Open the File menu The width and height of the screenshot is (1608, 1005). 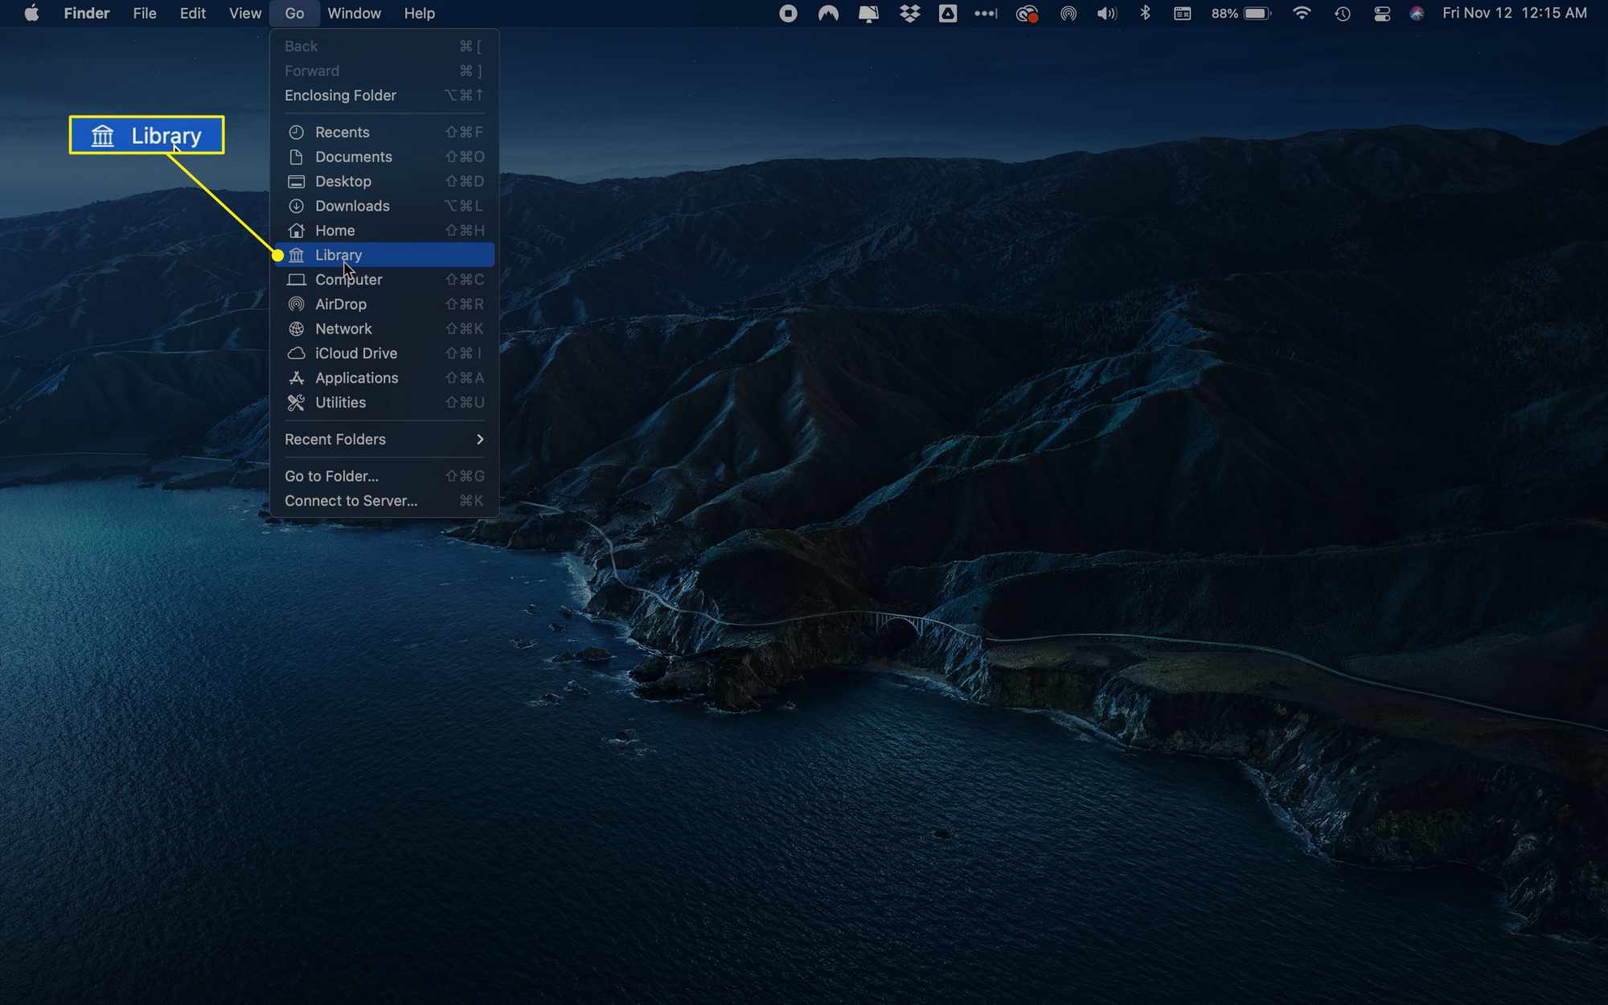coord(145,14)
